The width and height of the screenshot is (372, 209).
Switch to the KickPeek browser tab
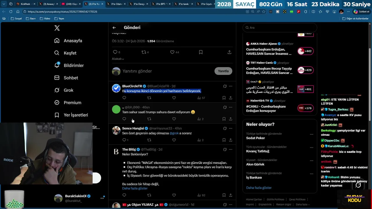coord(26,4)
